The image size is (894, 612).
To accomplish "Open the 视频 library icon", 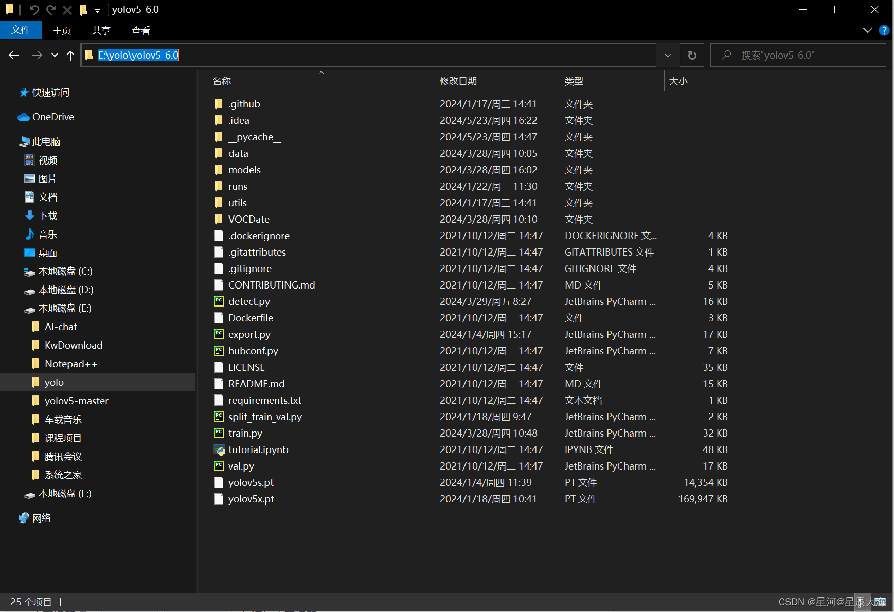I will [x=30, y=160].
